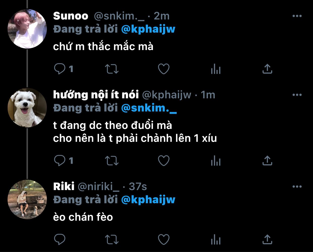Viewport: 313px width, 252px height.
Task: View analytics for Sunoo's tweet
Action: tap(216, 69)
